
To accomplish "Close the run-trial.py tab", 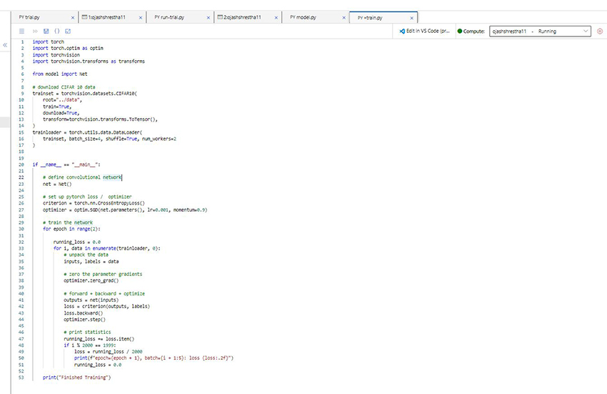I will click(209, 17).
